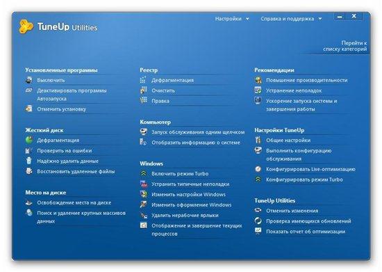Click the icon beside Поиск и удаление крупных массивов
382x272 pixels.
pos(29,212)
